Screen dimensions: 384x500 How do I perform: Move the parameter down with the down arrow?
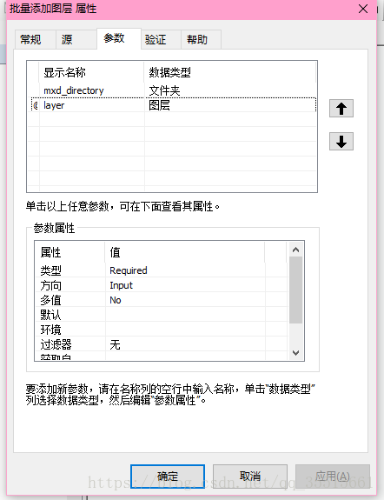341,141
